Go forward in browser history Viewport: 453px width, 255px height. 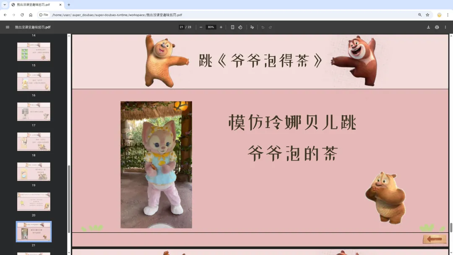pyautogui.click(x=13, y=15)
